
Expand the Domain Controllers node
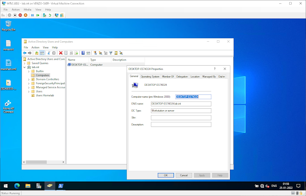(x=29, y=80)
